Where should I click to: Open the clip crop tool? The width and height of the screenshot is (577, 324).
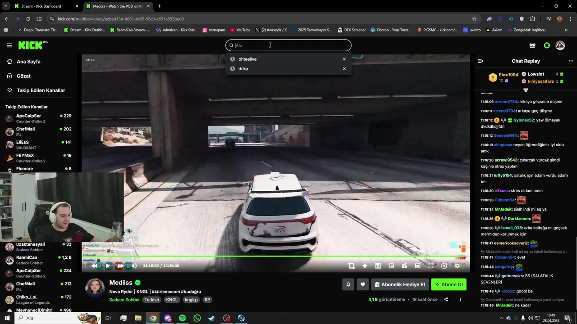352,266
